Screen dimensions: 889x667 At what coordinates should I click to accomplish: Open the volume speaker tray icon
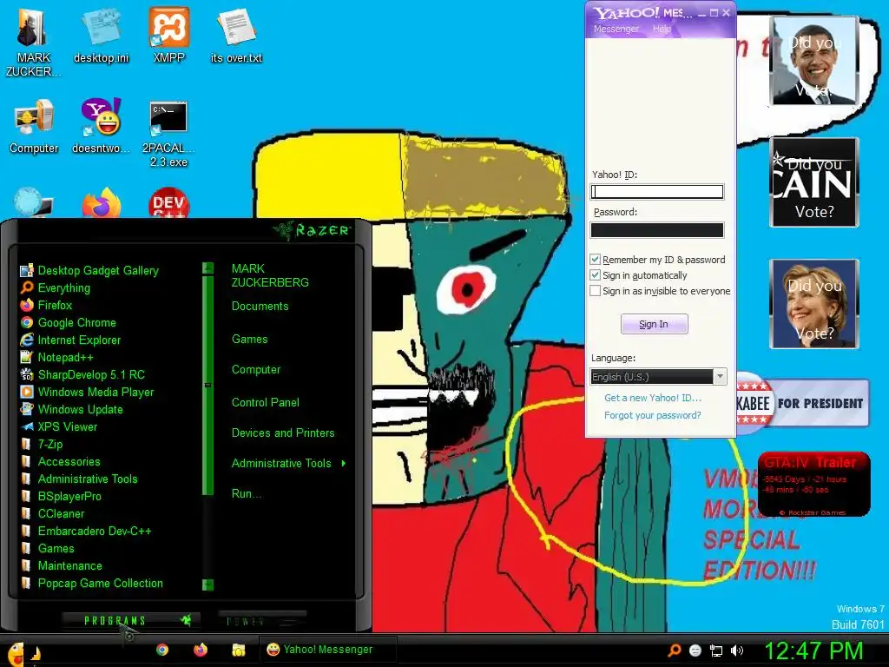coord(737,650)
